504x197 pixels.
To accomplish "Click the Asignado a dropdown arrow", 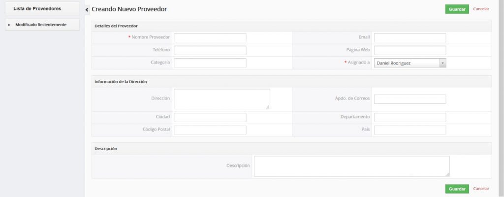I will (442, 63).
